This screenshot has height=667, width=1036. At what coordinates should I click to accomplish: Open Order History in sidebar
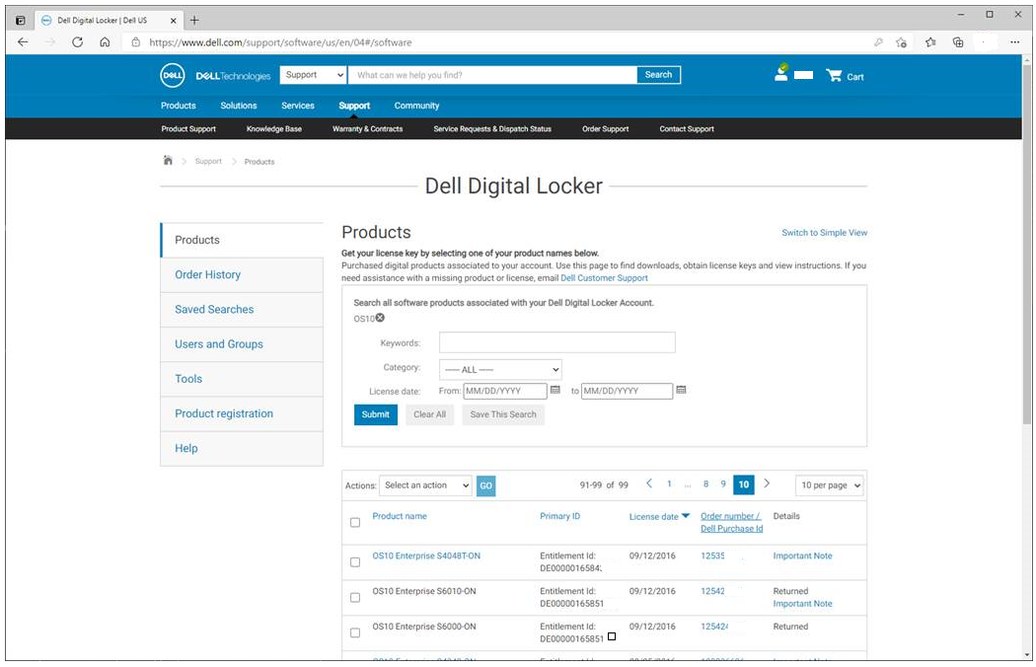242,275
